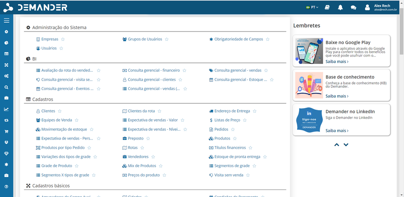Show previous reminders with up chevron
The width and height of the screenshot is (404, 197).
coord(336,145)
